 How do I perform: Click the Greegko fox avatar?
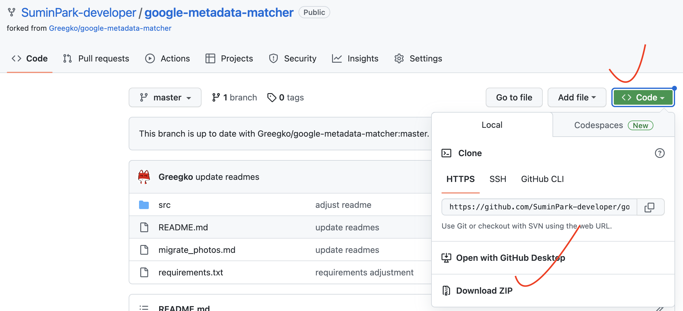pos(144,177)
